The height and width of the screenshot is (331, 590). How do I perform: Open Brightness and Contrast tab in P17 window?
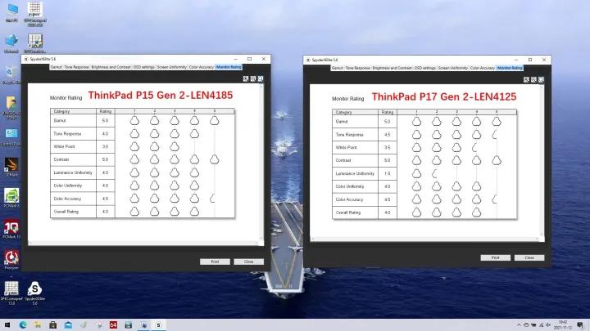(x=392, y=68)
